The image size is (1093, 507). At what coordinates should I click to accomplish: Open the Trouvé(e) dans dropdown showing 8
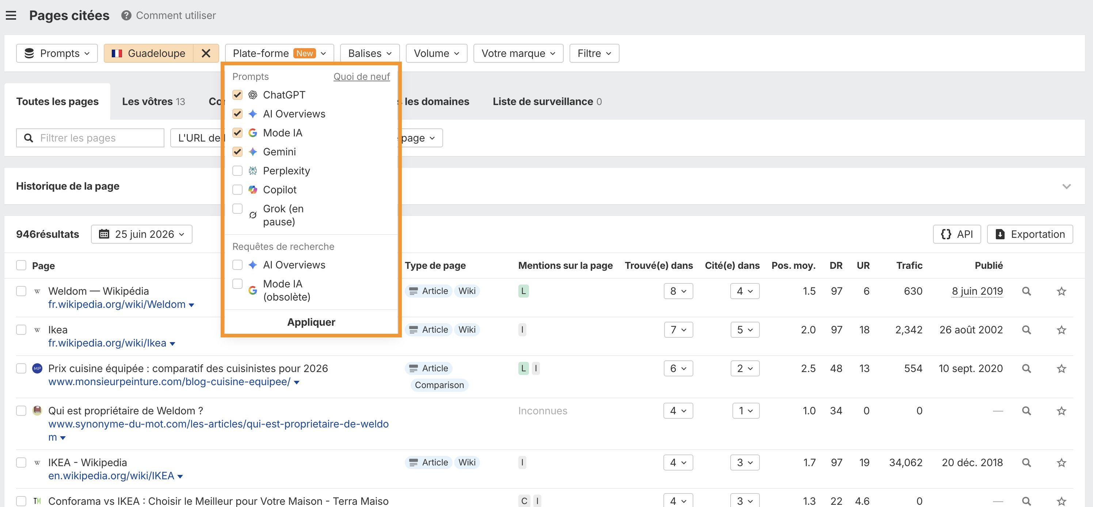tap(678, 291)
